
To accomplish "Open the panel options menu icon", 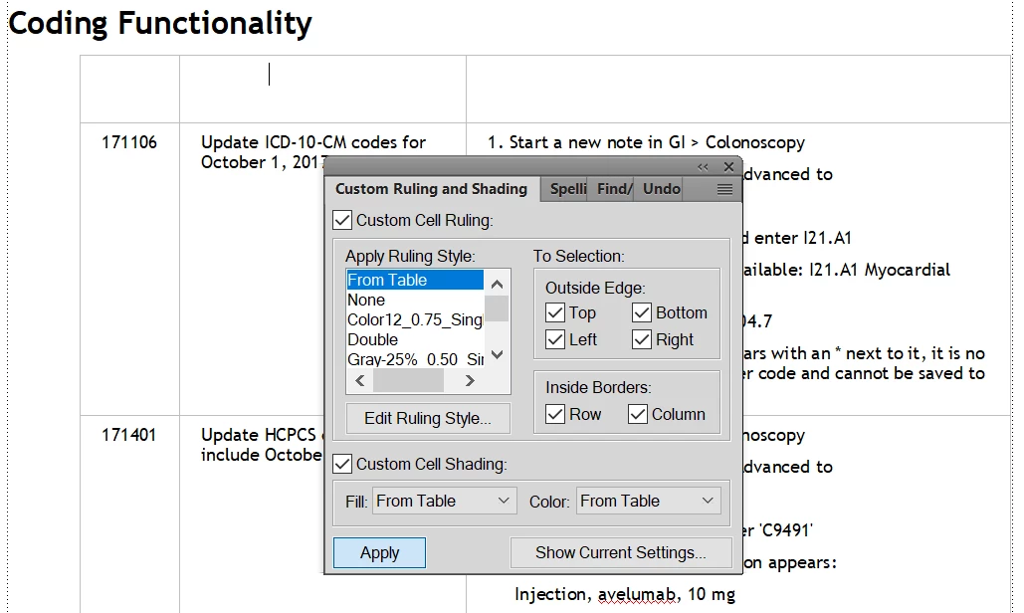I will [724, 189].
